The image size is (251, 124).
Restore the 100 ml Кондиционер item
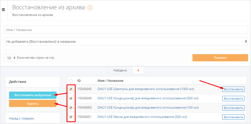(233, 108)
